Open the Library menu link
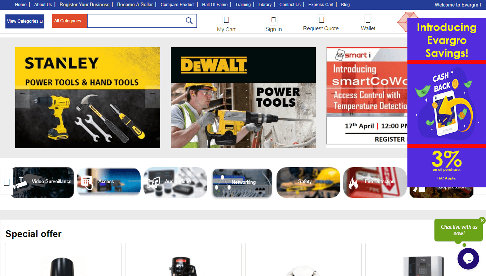Screen dimensions: 486x276 tap(265, 5)
